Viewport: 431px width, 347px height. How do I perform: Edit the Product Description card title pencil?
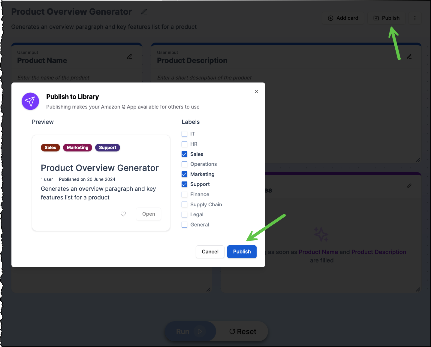pyautogui.click(x=409, y=56)
